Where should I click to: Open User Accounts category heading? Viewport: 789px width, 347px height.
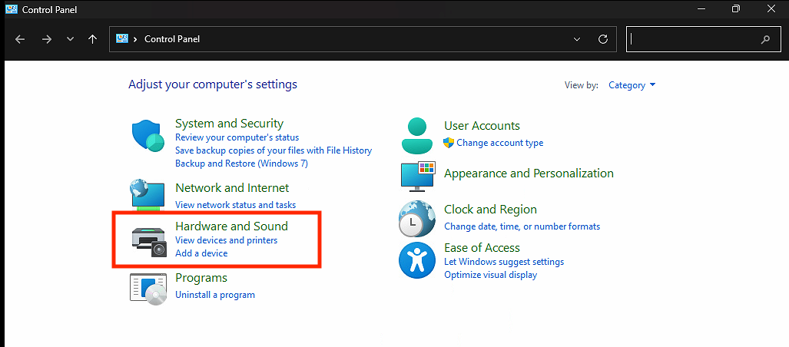[x=482, y=126]
